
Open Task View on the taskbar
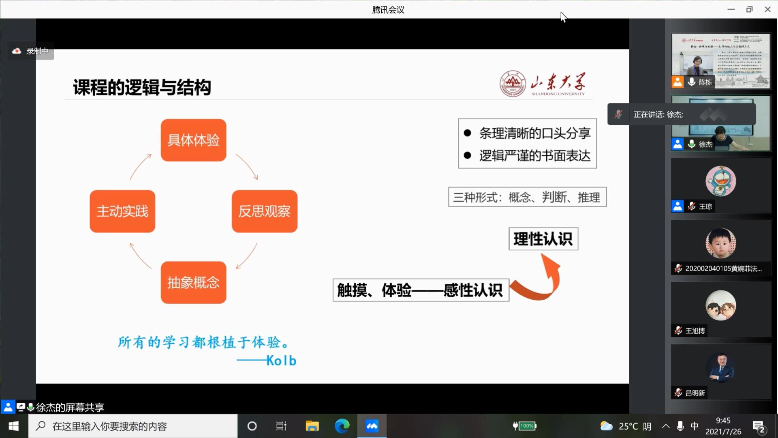pos(281,426)
